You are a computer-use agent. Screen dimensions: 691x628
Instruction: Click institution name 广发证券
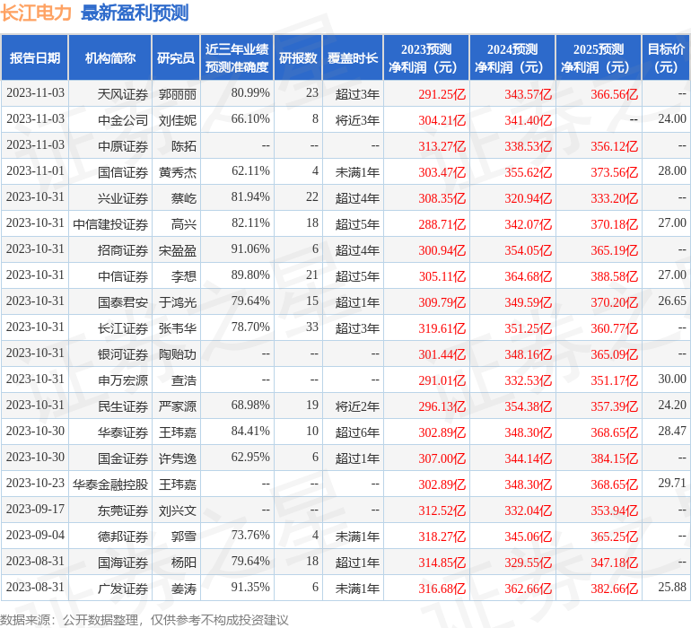click(x=123, y=589)
